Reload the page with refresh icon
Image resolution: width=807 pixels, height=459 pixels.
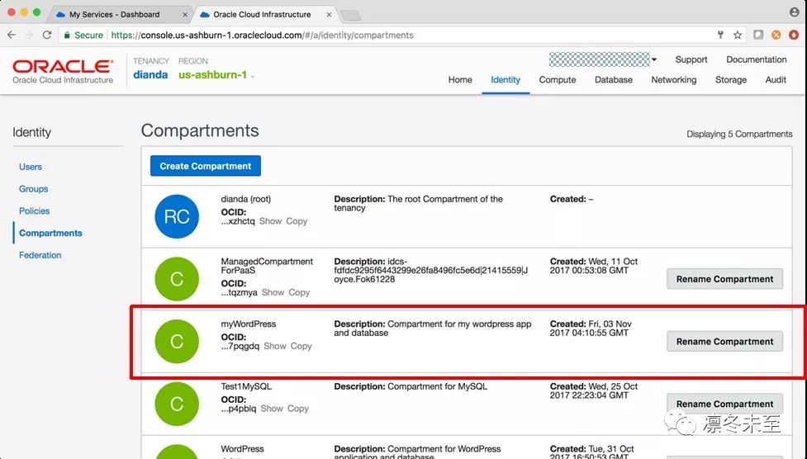(x=47, y=35)
